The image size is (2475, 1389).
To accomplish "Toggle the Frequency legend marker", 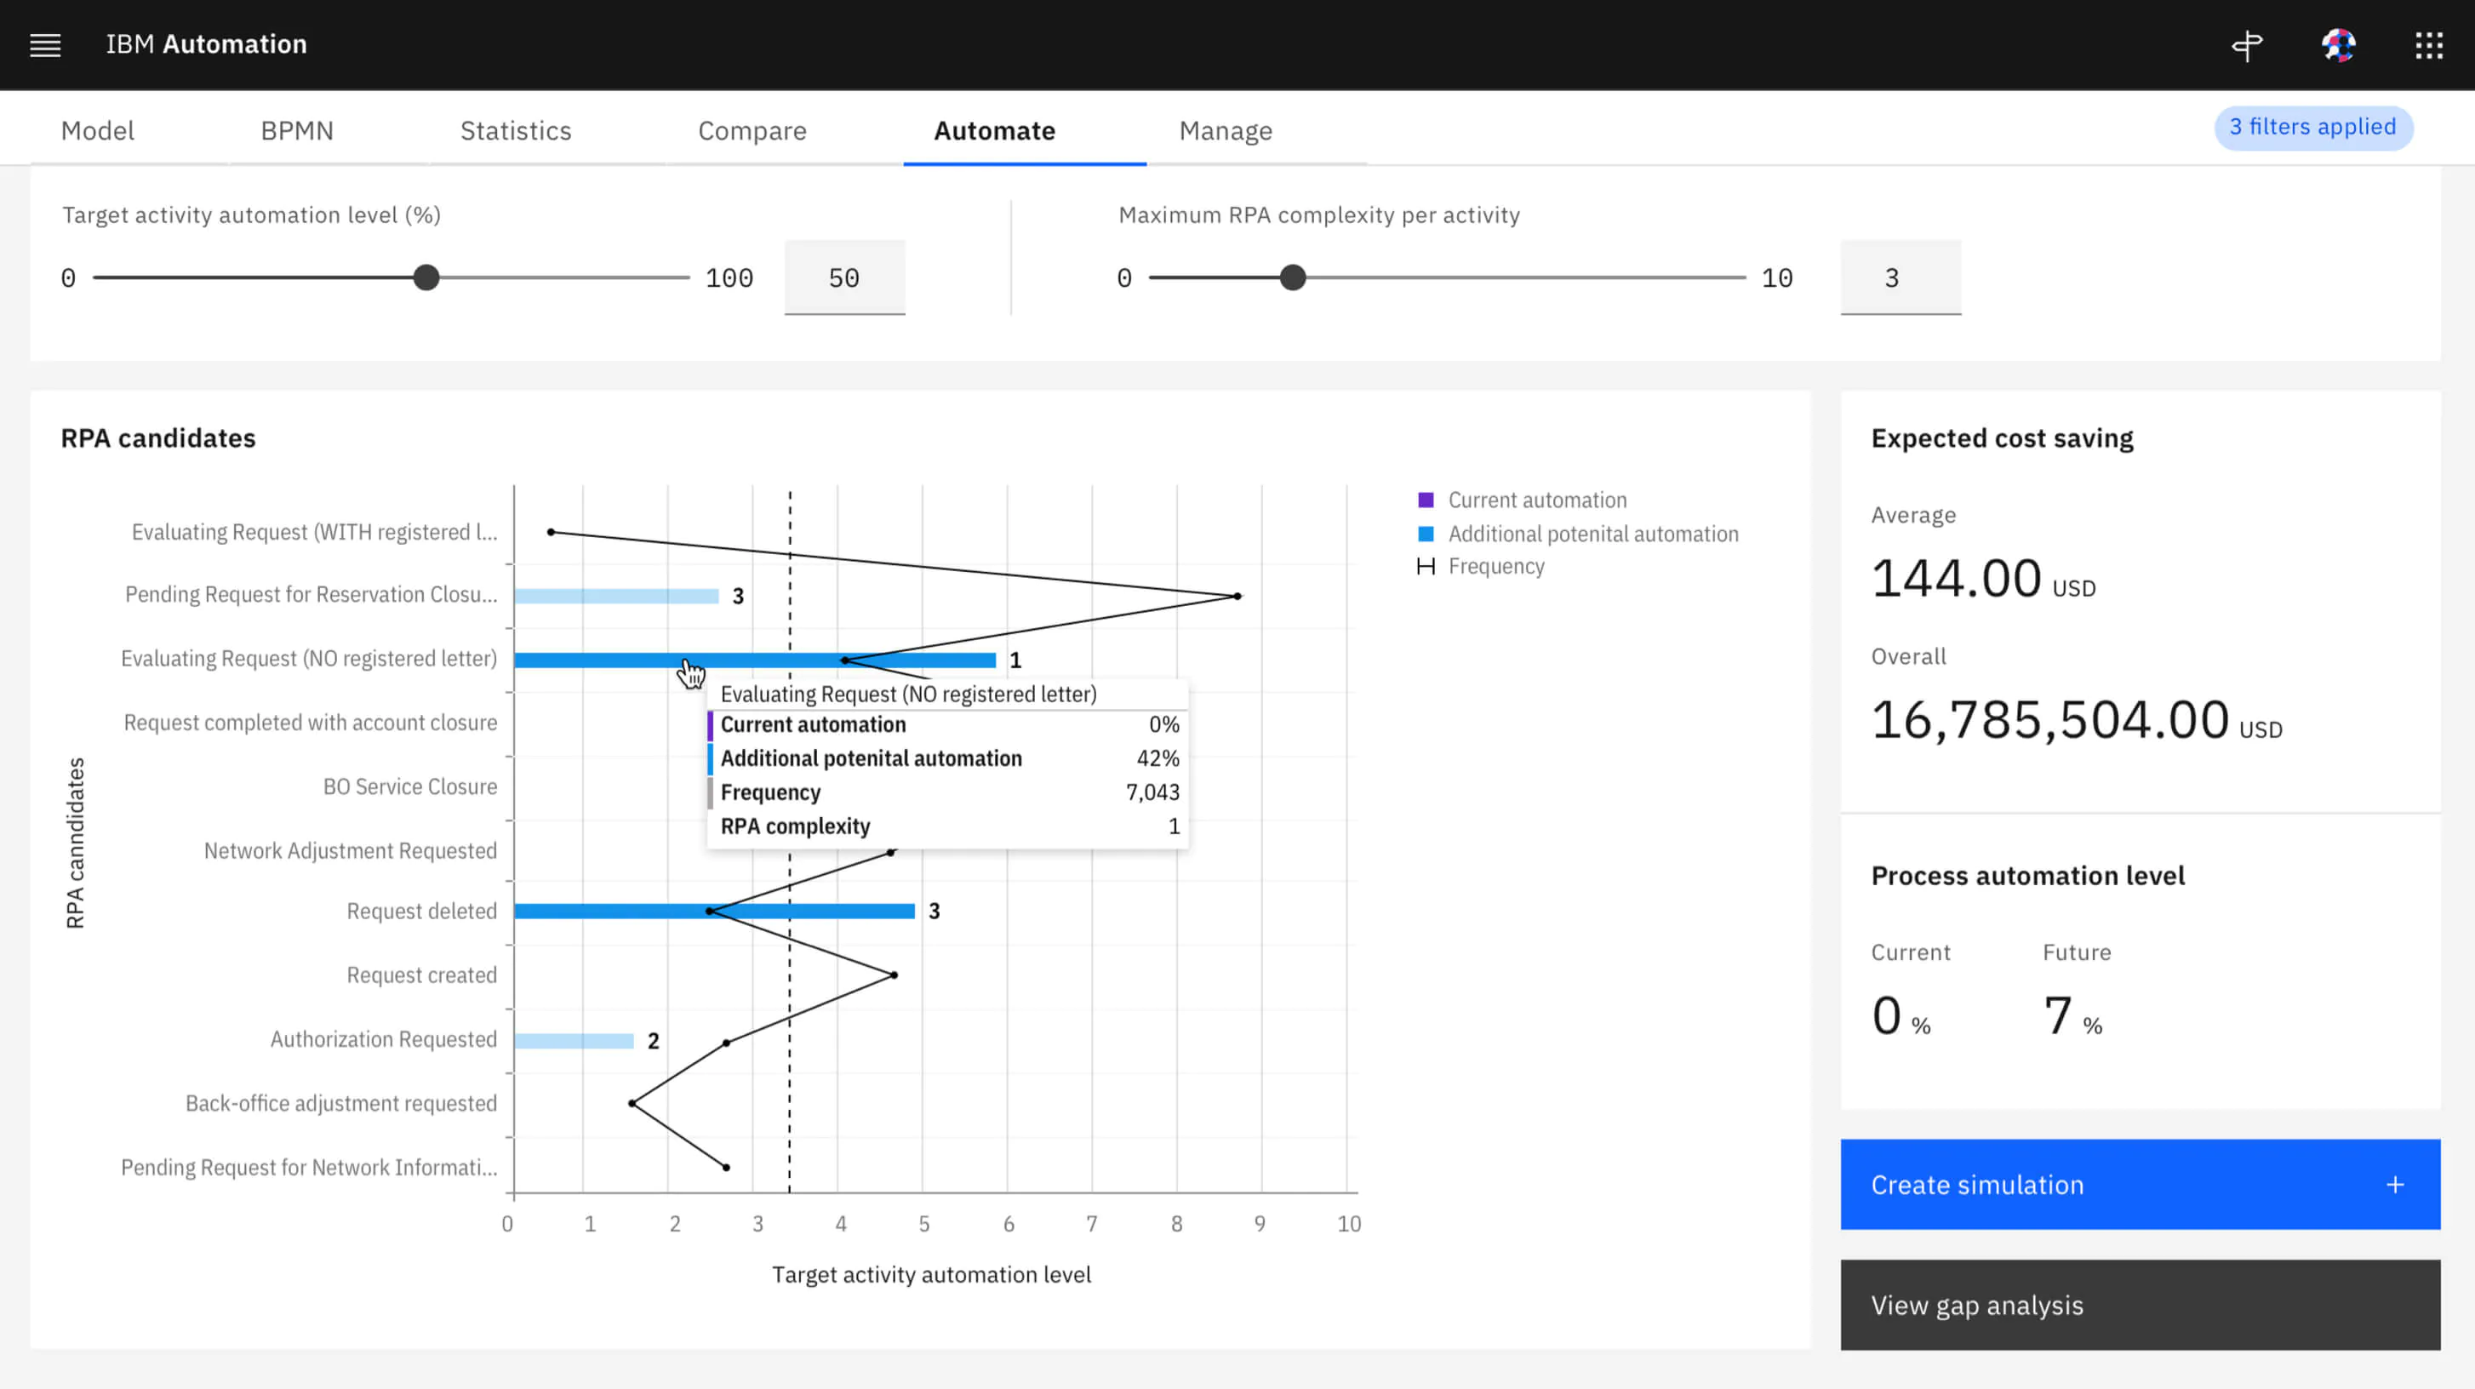I will point(1426,567).
